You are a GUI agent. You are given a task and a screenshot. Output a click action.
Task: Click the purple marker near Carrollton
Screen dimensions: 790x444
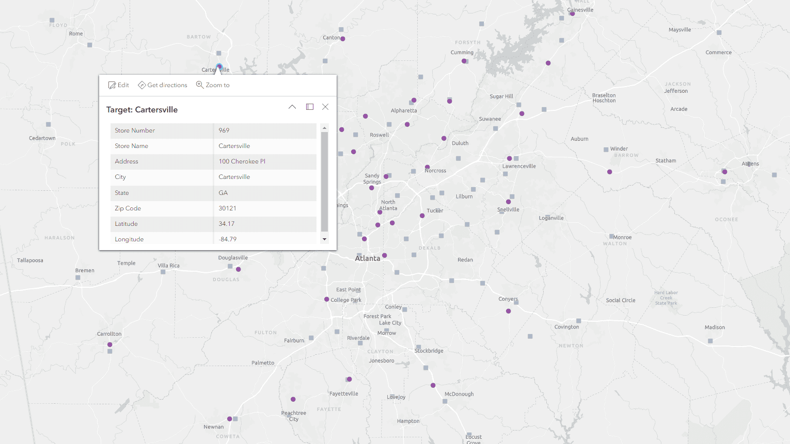pos(109,344)
